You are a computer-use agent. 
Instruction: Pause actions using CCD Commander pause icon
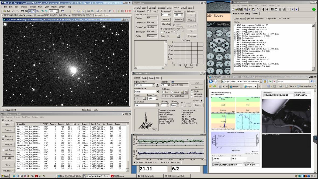point(293,9)
